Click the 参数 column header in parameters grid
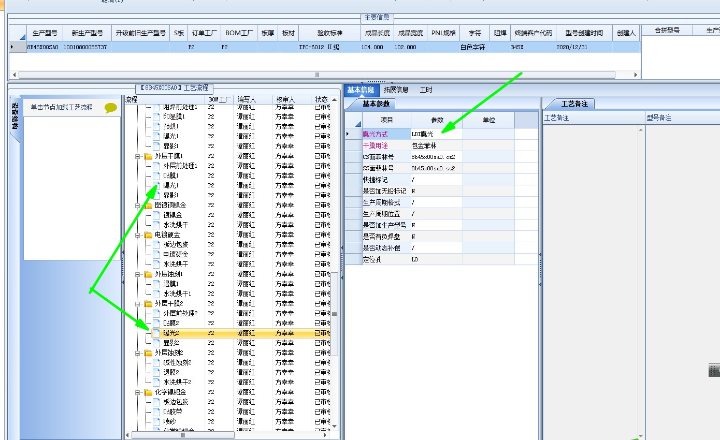The height and width of the screenshot is (440, 720). (437, 120)
